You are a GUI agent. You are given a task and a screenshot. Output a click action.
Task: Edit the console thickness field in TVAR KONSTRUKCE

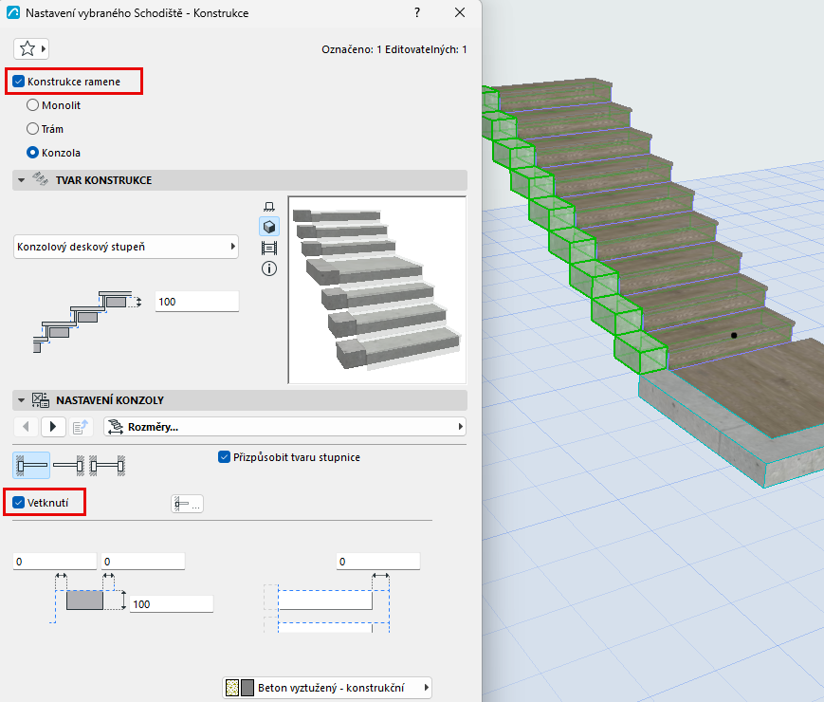pyautogui.click(x=197, y=302)
